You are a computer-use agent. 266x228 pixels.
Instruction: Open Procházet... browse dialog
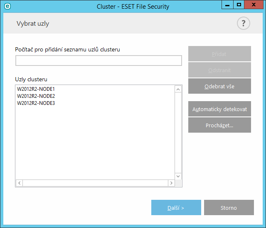pyautogui.click(x=219, y=125)
